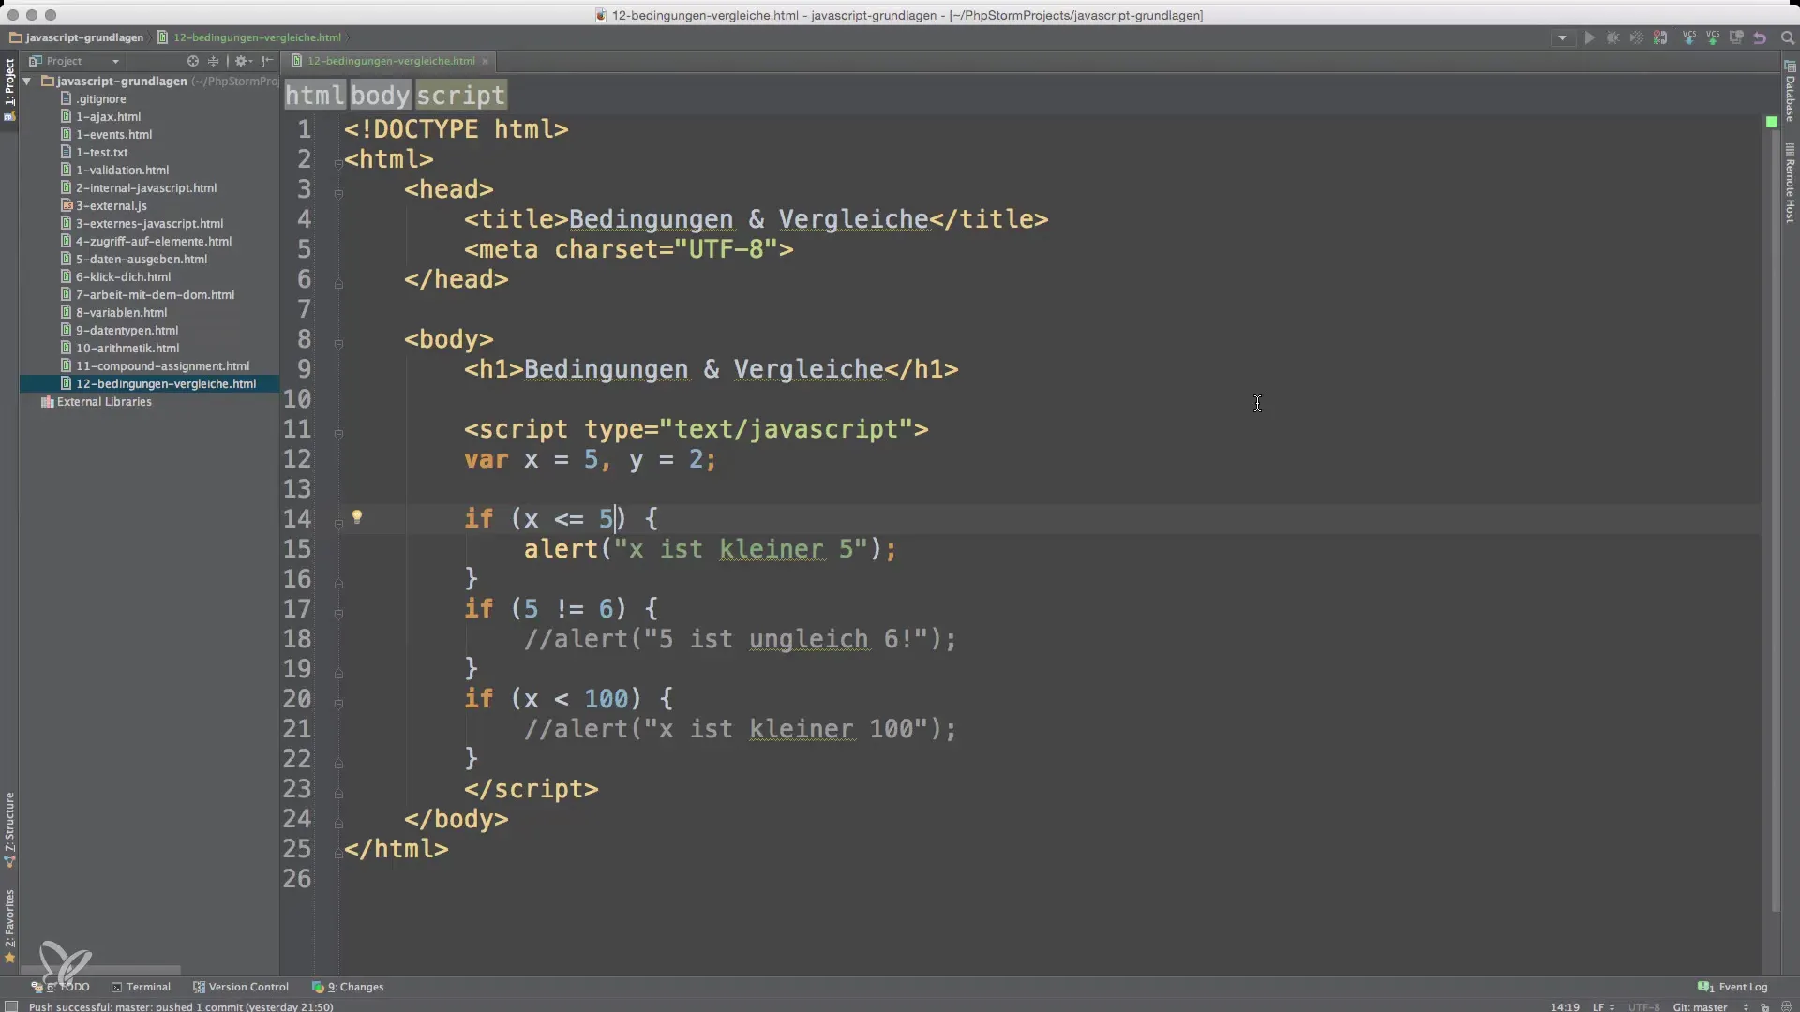Open the 9: Changes tool window
Screen dimensions: 1800x1012
pos(348,987)
